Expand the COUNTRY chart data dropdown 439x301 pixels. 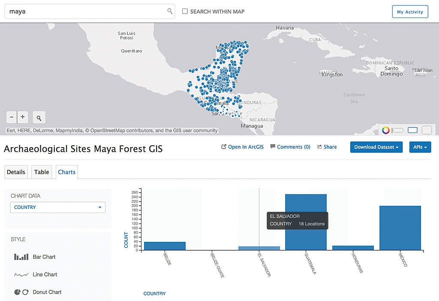(x=58, y=208)
